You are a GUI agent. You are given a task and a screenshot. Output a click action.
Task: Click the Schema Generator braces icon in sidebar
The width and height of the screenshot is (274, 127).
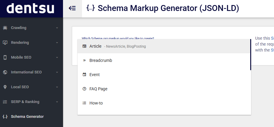pos(5,117)
